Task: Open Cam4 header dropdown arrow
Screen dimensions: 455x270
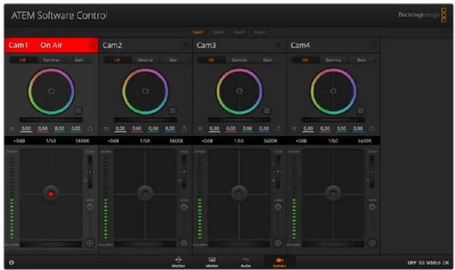Action: click(373, 45)
